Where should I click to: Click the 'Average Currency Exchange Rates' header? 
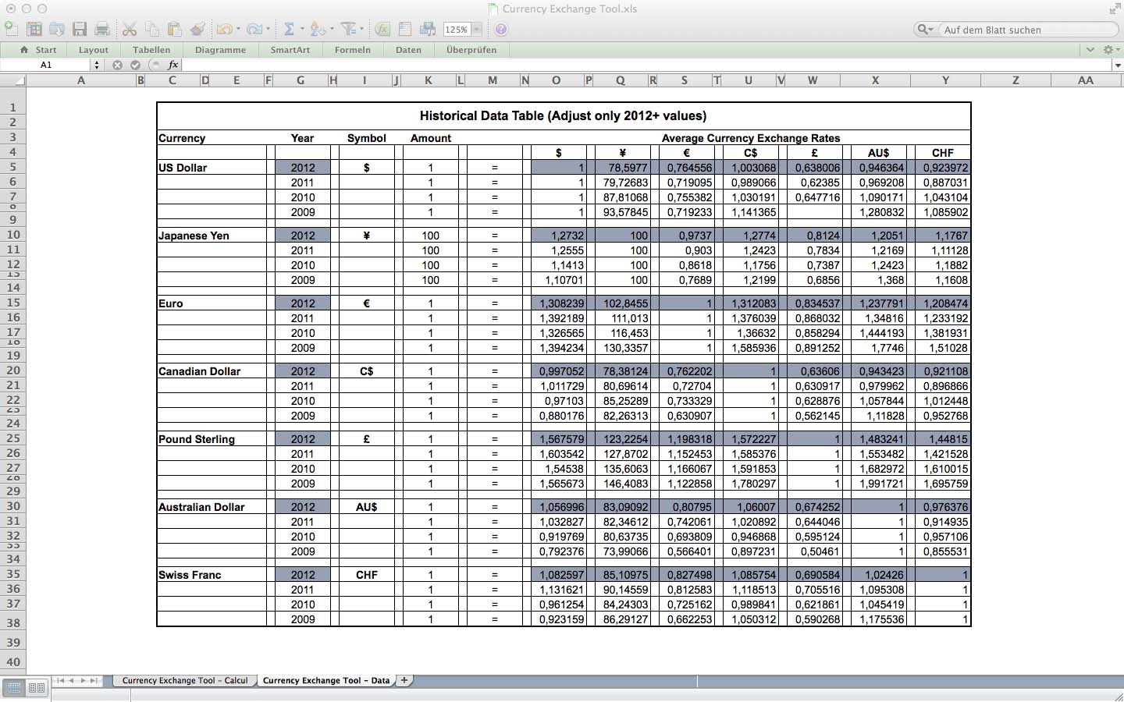click(x=750, y=138)
